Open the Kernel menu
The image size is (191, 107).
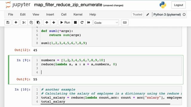(78, 15)
